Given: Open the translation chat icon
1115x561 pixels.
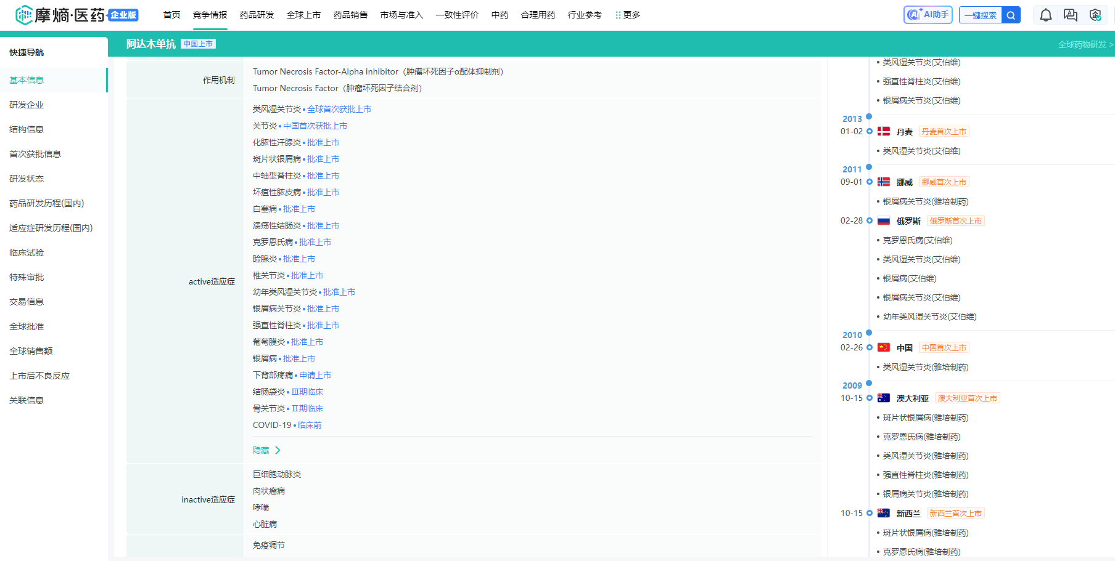Looking at the screenshot, I should 1071,15.
